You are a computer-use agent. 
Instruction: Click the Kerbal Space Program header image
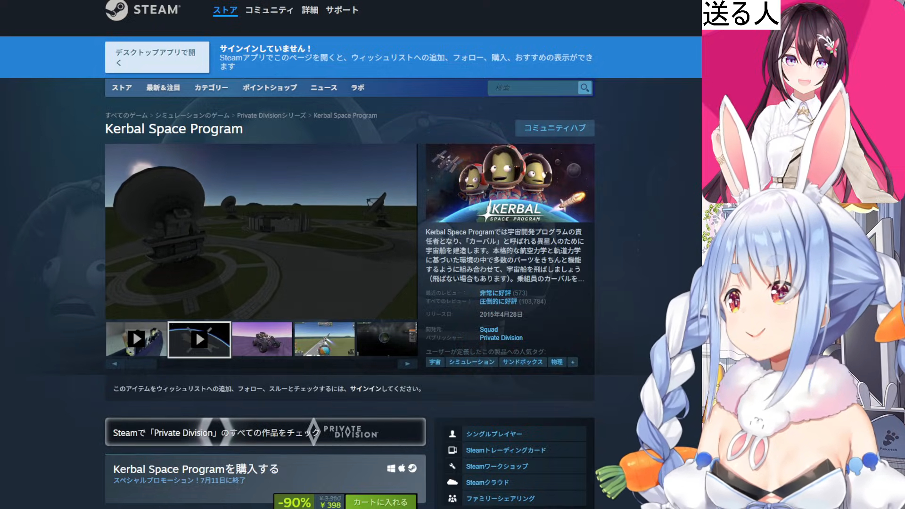click(510, 183)
